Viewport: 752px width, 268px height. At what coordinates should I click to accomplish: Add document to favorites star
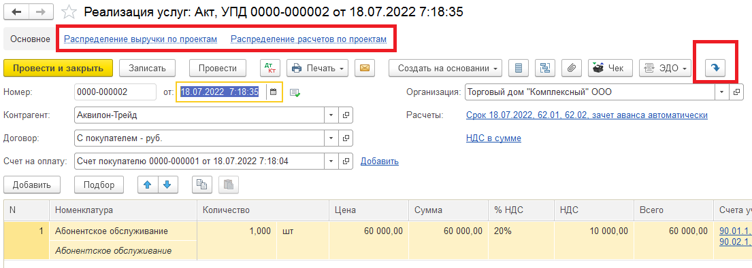pos(69,12)
